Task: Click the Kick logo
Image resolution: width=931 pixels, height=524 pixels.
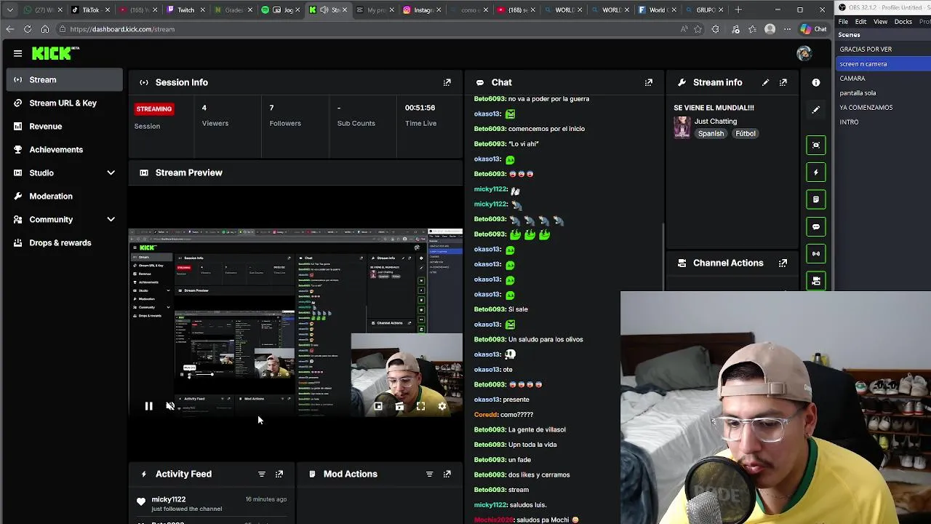Action: 55,53
